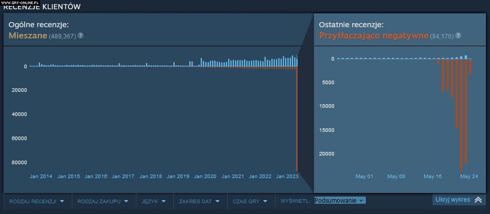Image resolution: width=490 pixels, height=214 pixels.
Task: Select the tallest negative bar in recent reviews
Action: tap(461, 113)
